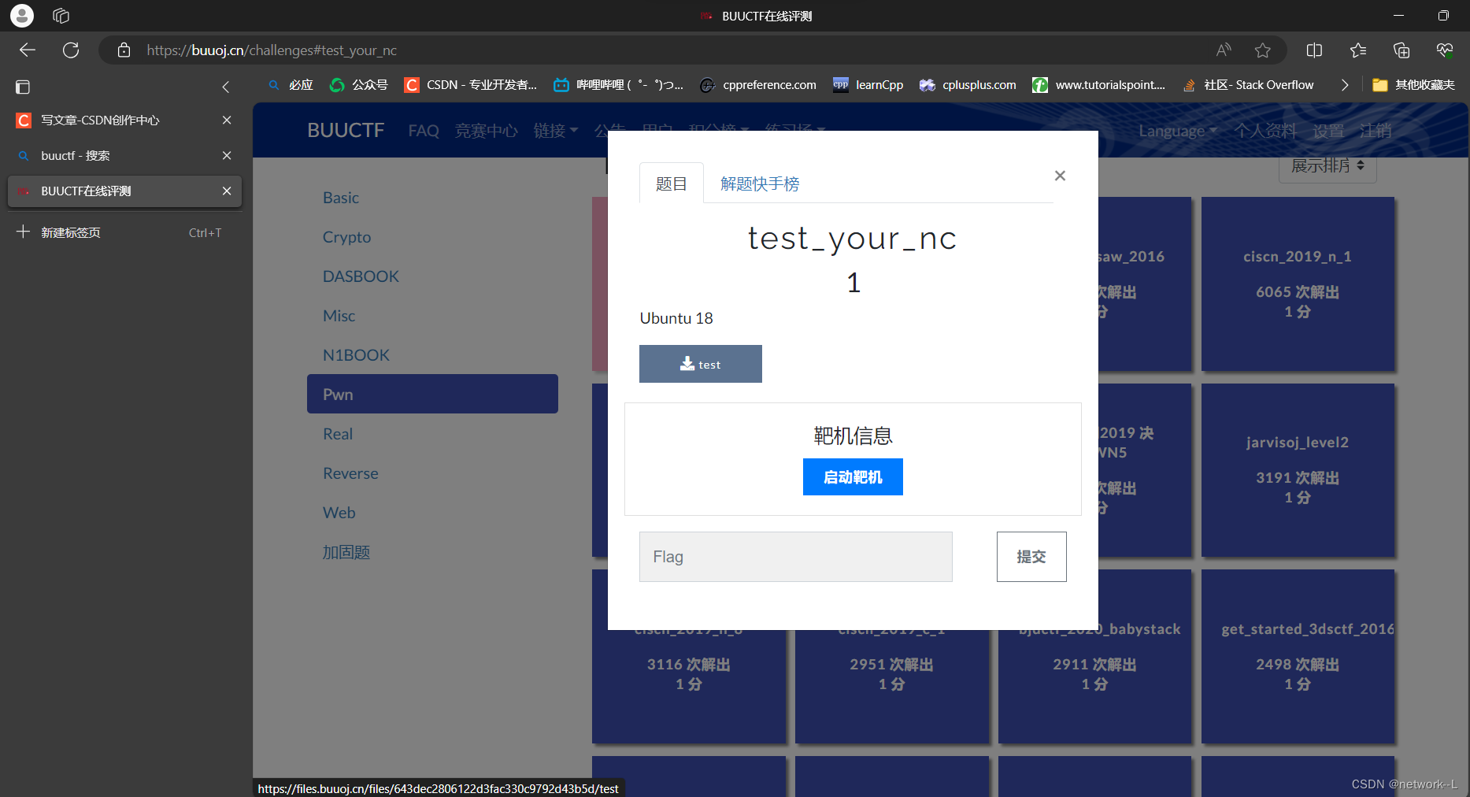Image resolution: width=1470 pixels, height=797 pixels.
Task: Open the ciscn_2019_n_1 challenge card
Action: click(1298, 284)
